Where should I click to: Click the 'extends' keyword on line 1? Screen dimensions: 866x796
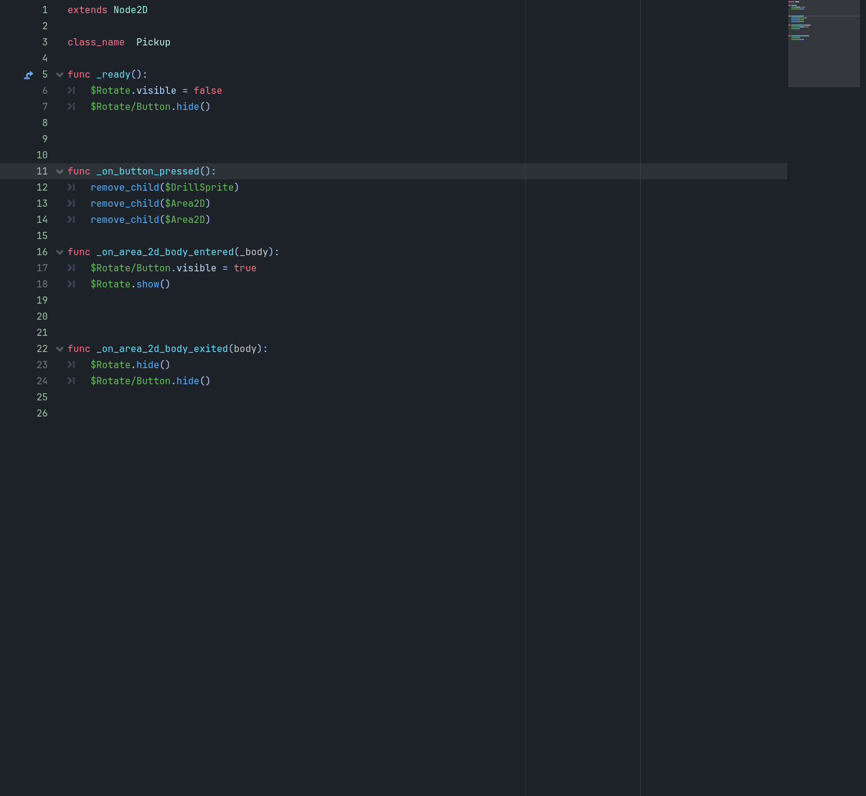click(x=87, y=10)
